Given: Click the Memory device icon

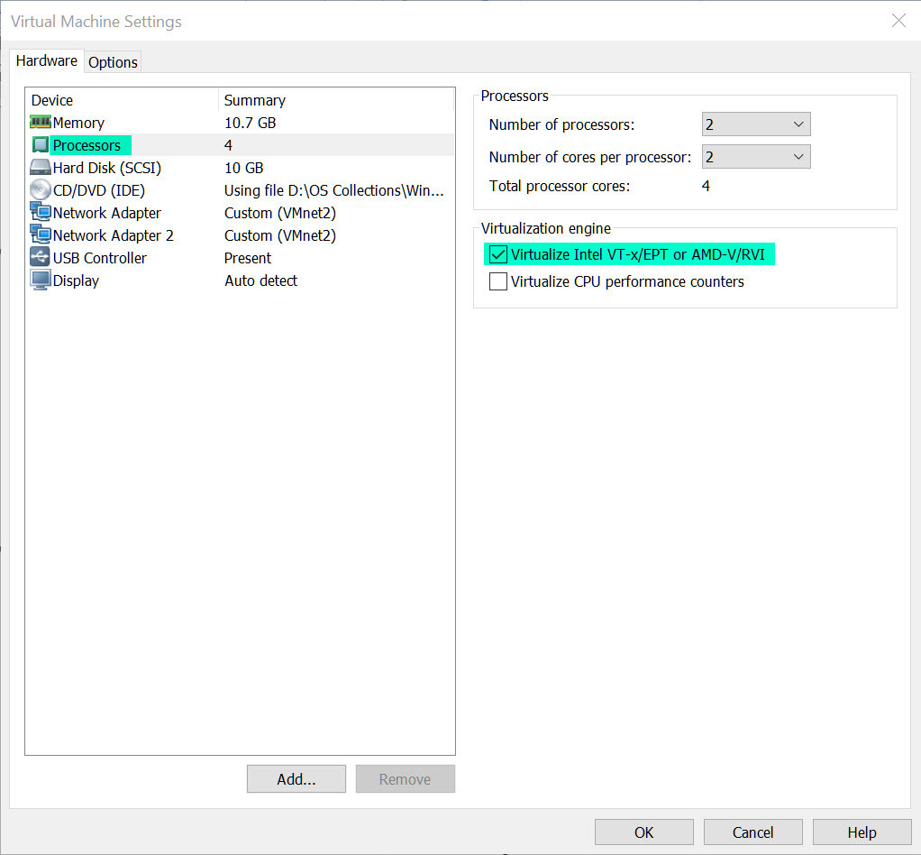Looking at the screenshot, I should point(40,123).
